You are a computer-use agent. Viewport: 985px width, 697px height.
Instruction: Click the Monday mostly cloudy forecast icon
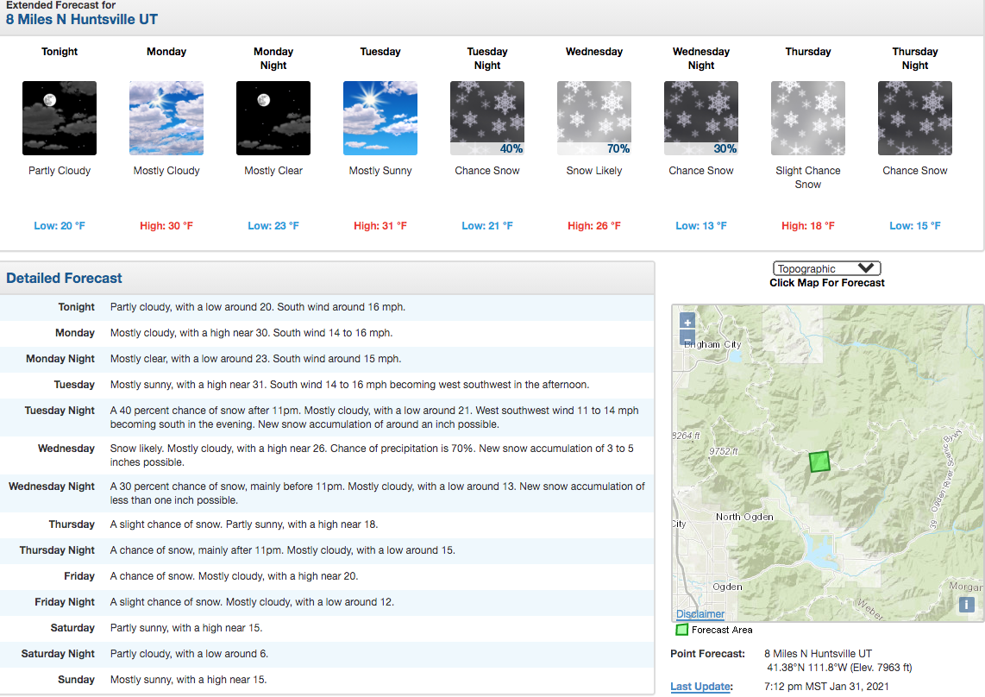(166, 118)
